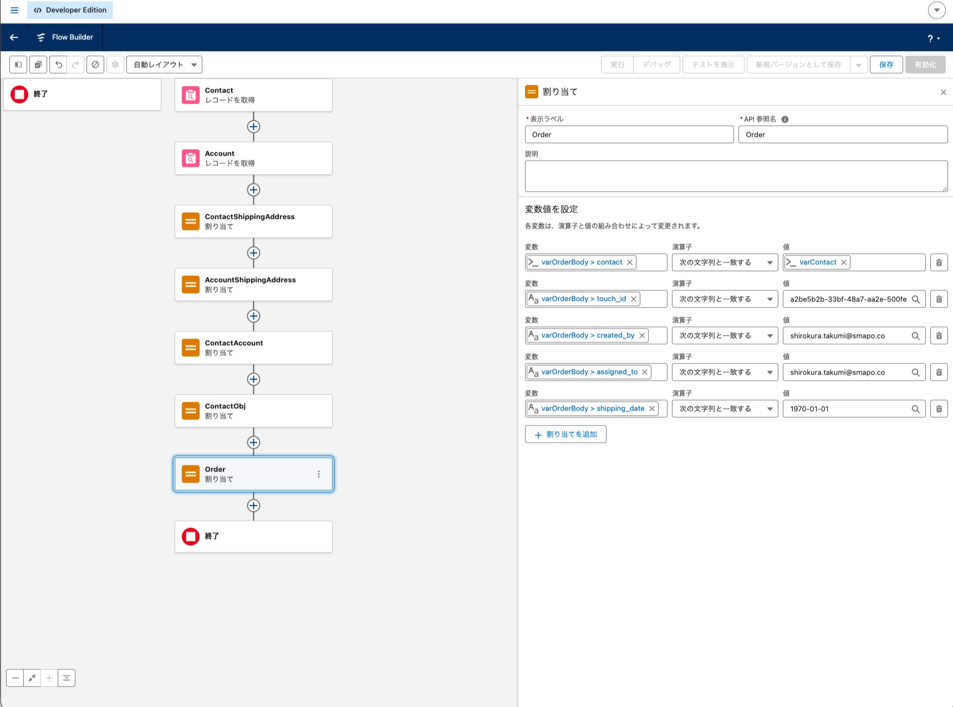The image size is (953, 707).
Task: Click 割り当てを追加 to add assignment
Action: (565, 434)
